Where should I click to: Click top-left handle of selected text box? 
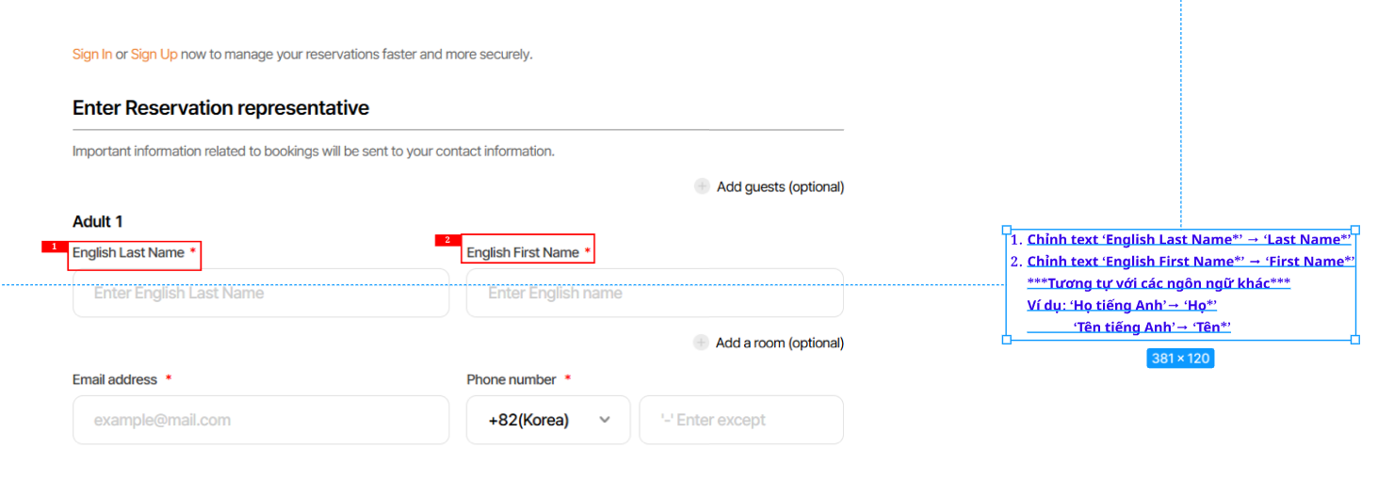(1006, 230)
